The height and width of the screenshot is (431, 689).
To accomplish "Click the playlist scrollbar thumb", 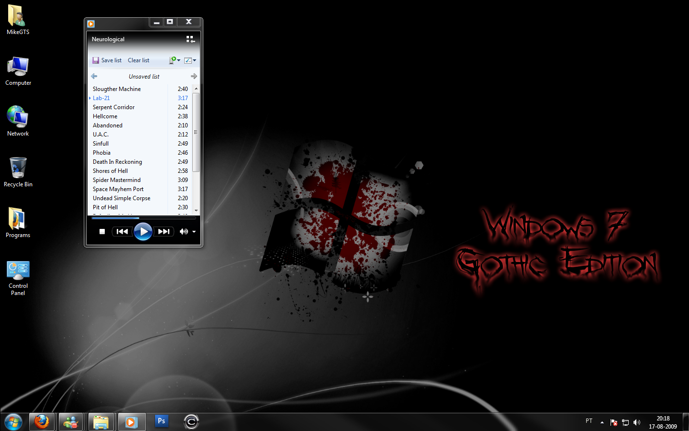I will click(196, 132).
